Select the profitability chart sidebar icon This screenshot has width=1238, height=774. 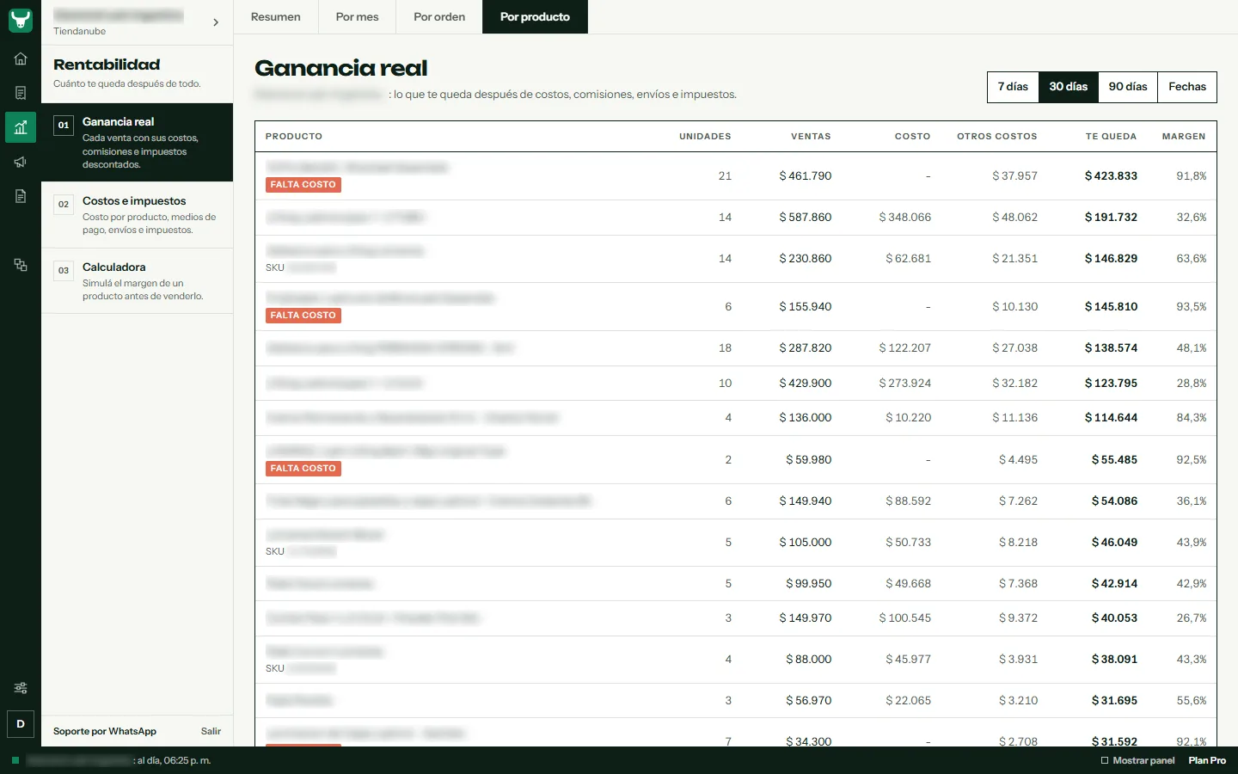pyautogui.click(x=21, y=127)
